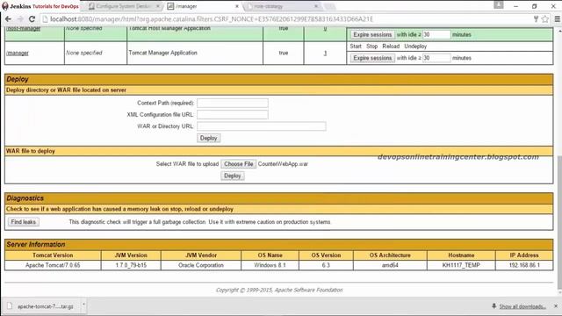The width and height of the screenshot is (562, 316).
Task: Close the Configure System tab
Action: coord(158,6)
